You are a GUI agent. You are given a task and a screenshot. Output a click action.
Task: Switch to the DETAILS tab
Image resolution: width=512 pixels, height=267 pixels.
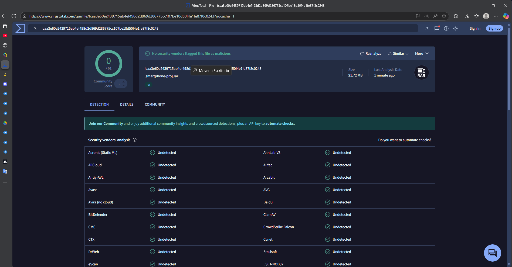pos(127,105)
